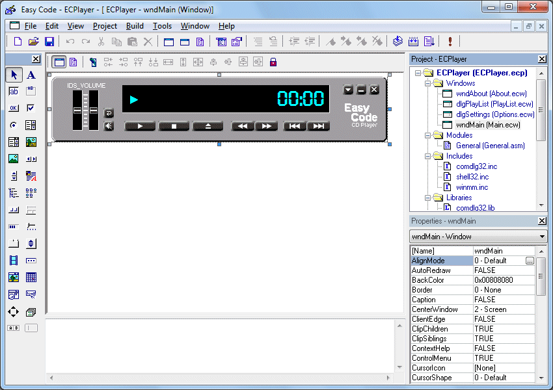Collapse the Includes folder node

tap(428, 156)
